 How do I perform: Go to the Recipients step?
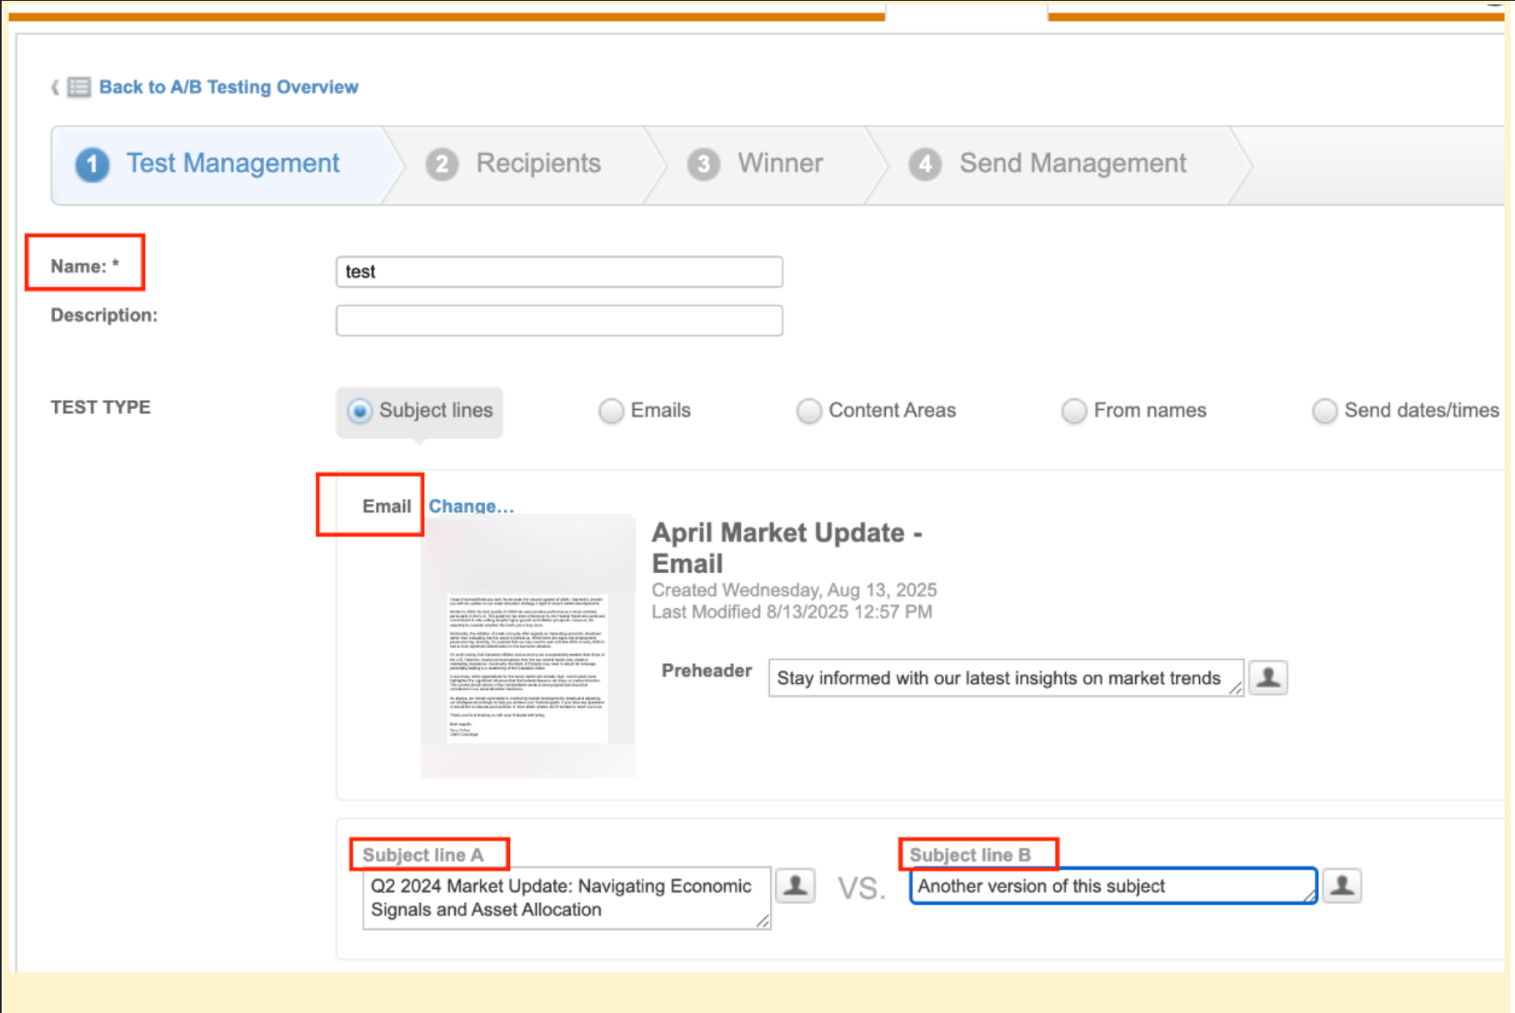[525, 164]
